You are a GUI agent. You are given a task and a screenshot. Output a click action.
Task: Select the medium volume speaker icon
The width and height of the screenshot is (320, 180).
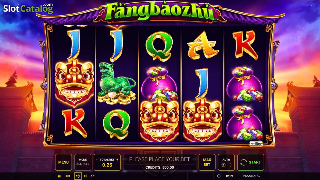coord(85,176)
